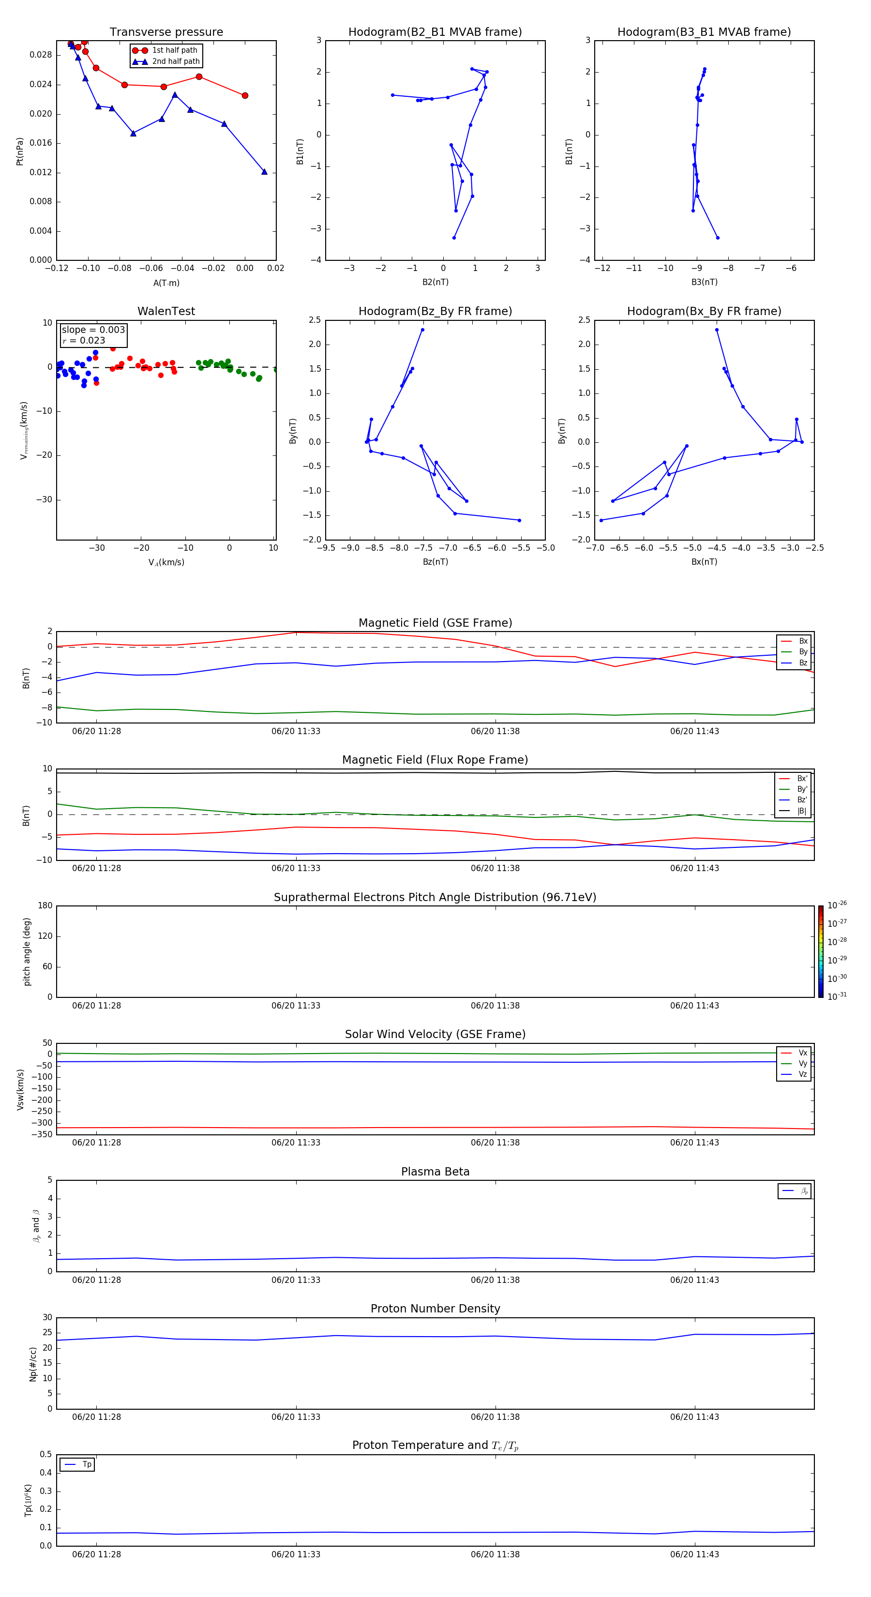Click the "By'" legend entry in Flux Rope frame
Viewport: 871px width, 1597px height.
pos(794,789)
